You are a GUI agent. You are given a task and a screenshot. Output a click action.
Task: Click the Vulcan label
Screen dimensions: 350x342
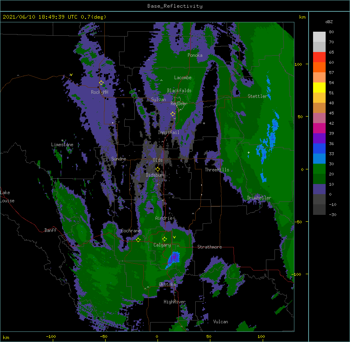(x=220, y=322)
